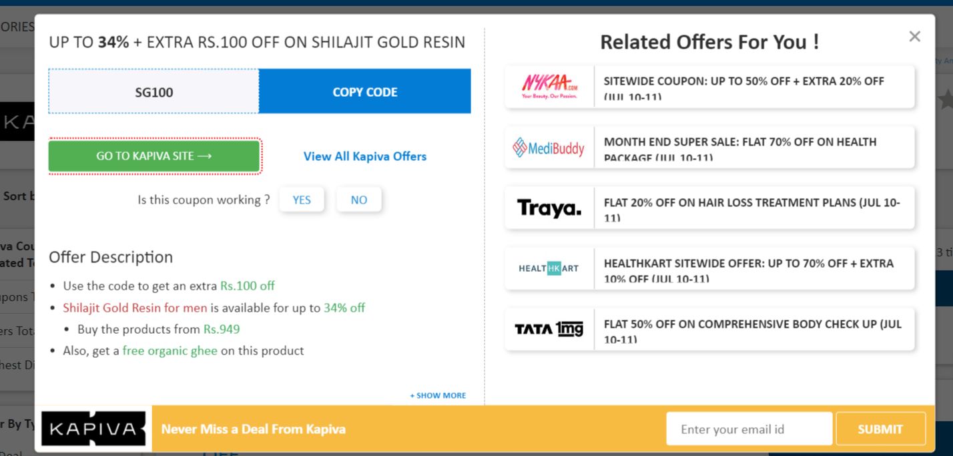Viewport: 953px width, 456px height.
Task: Click the email id input field
Action: tap(749, 429)
